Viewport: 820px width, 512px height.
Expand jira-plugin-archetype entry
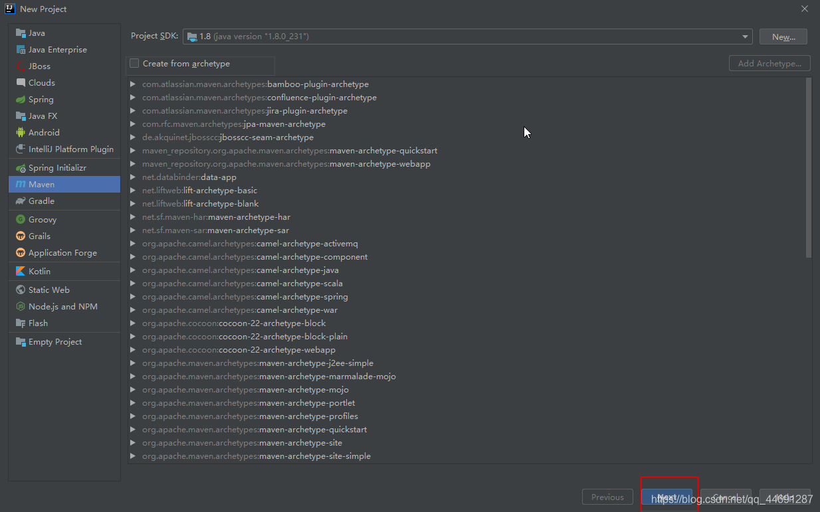[133, 111]
